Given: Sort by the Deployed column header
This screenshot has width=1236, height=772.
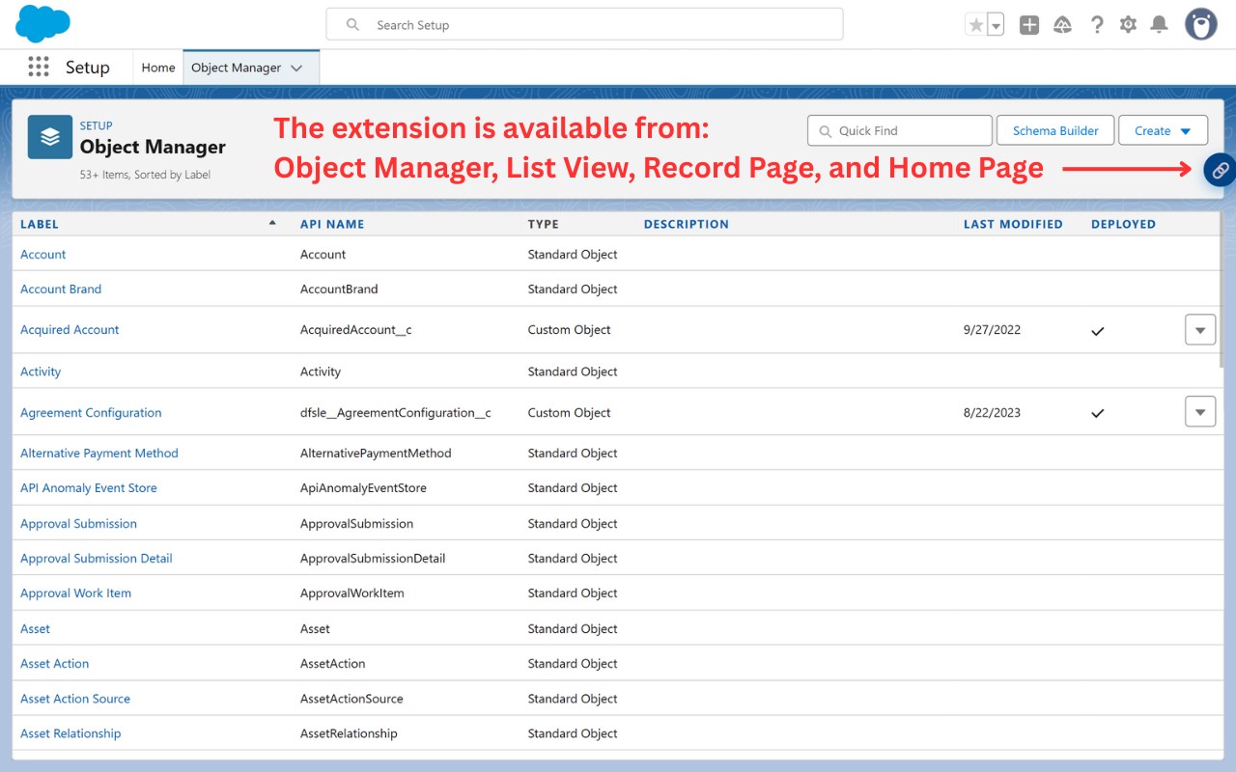Looking at the screenshot, I should (x=1123, y=224).
